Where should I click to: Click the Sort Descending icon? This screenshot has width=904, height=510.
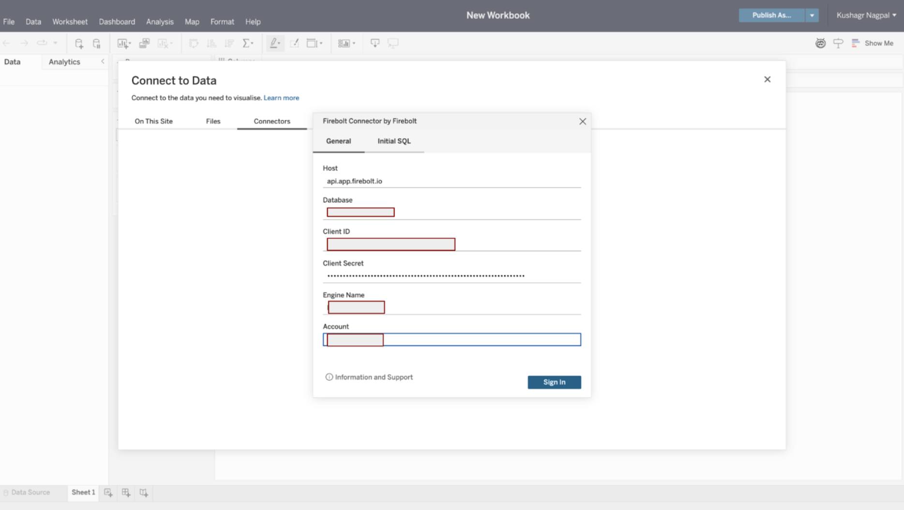coord(229,44)
